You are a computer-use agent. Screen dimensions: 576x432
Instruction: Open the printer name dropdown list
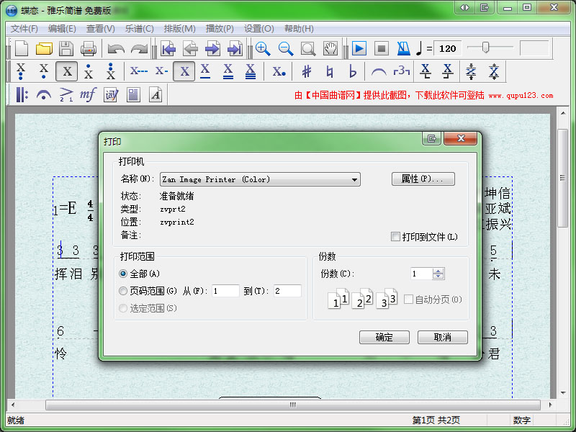click(x=354, y=180)
